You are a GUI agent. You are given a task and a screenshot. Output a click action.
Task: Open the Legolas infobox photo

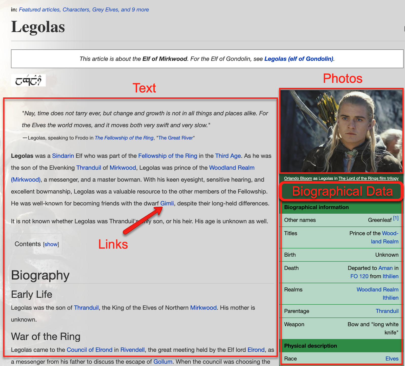click(341, 131)
